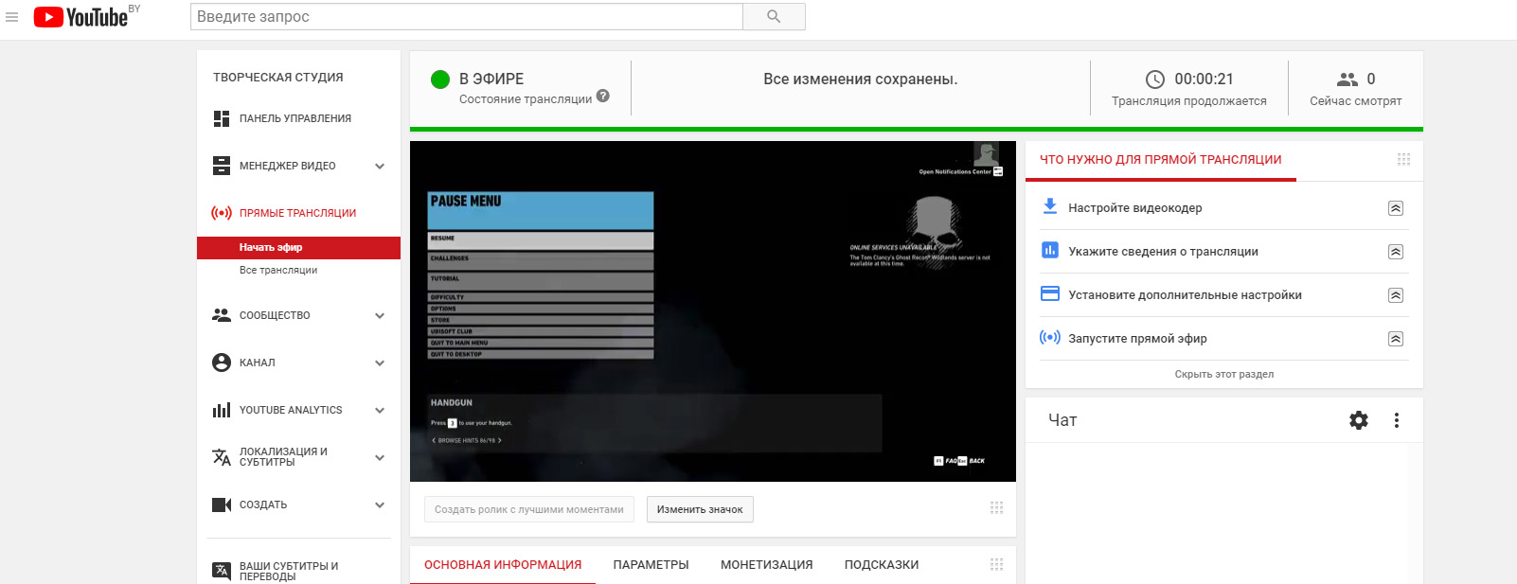Click Укажите сведения о трансляции icon
The width and height of the screenshot is (1517, 584).
click(1050, 250)
